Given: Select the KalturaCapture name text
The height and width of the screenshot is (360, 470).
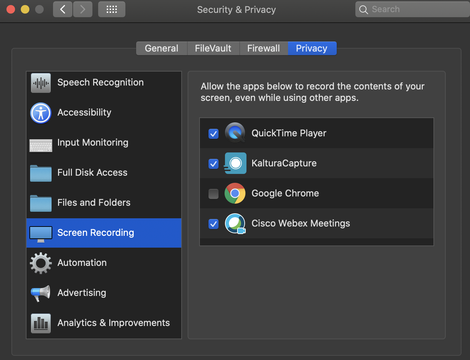Looking at the screenshot, I should coord(284,163).
